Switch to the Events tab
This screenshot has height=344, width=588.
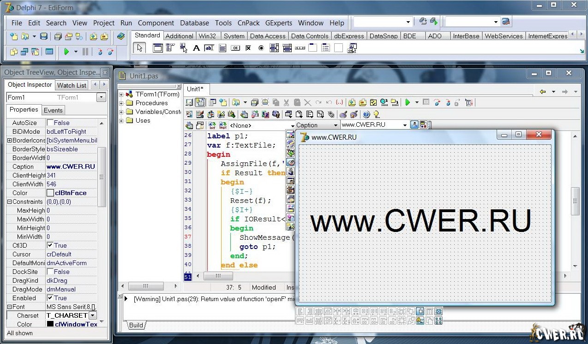coord(53,110)
